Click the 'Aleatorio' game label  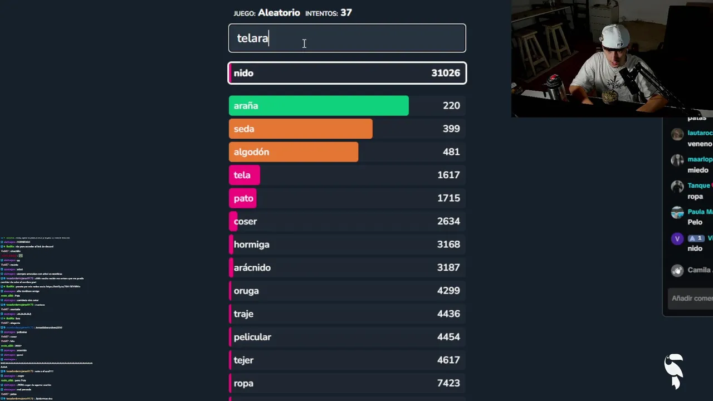click(x=279, y=13)
